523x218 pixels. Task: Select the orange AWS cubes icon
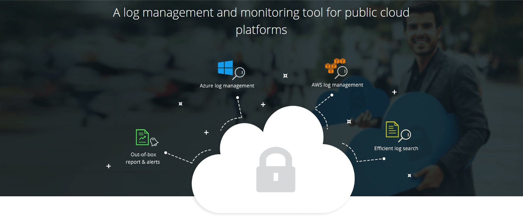pos(334,64)
